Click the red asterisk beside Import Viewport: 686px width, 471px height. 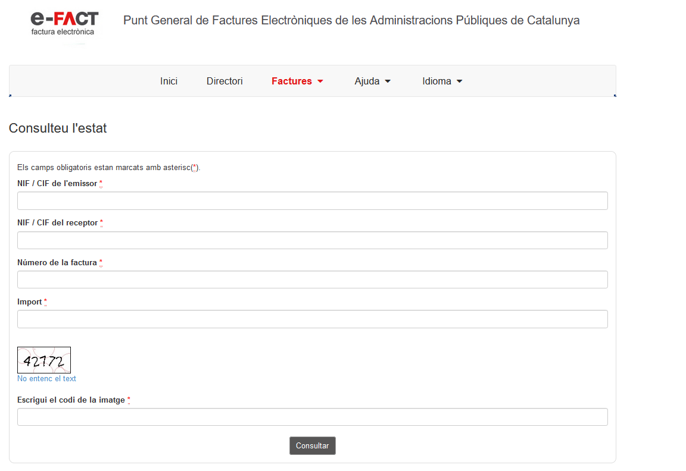pyautogui.click(x=45, y=302)
